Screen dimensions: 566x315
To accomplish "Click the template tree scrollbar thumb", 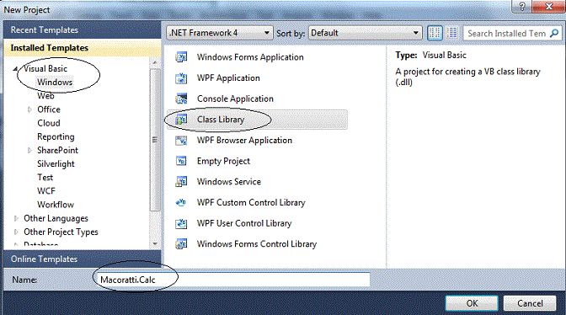I will coord(155,140).
